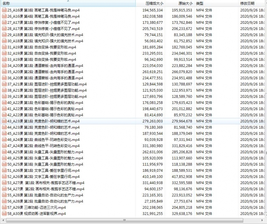The image size is (267, 224).
Task: Select the file icon for 29_A18课 填充知识
Action: coord(4,35)
